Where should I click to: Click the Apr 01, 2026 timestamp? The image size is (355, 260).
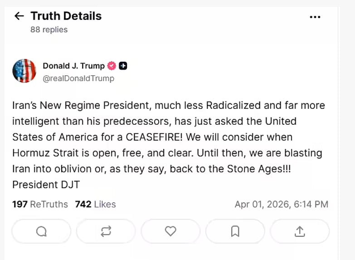pos(281,204)
